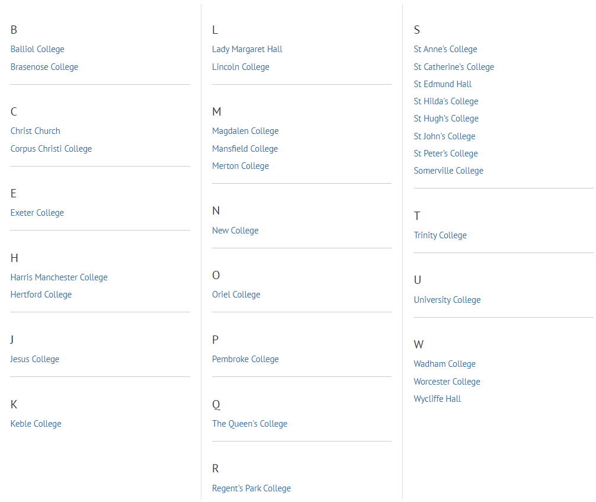
Task: Open University College link
Action: pos(447,300)
